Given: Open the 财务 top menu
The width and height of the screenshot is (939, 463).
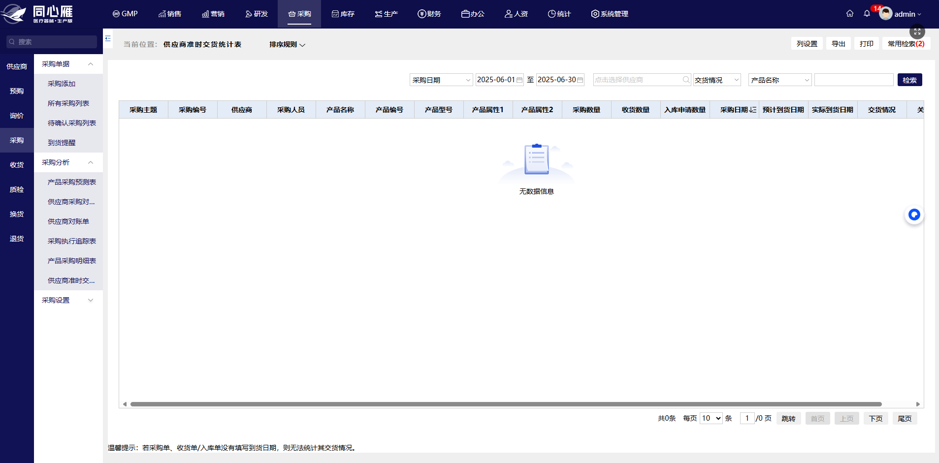Looking at the screenshot, I should click(429, 14).
